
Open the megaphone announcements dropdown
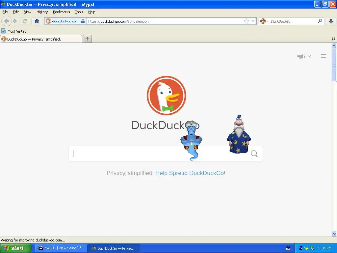pyautogui.click(x=304, y=56)
